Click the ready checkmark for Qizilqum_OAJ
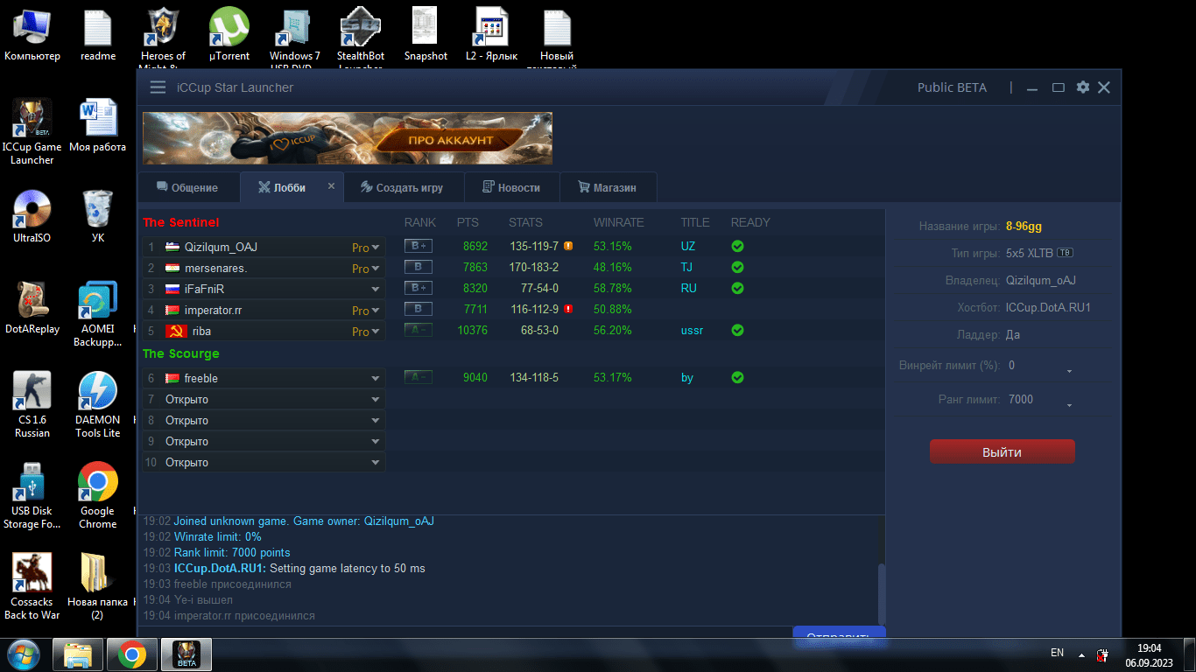This screenshot has width=1196, height=672. [737, 247]
